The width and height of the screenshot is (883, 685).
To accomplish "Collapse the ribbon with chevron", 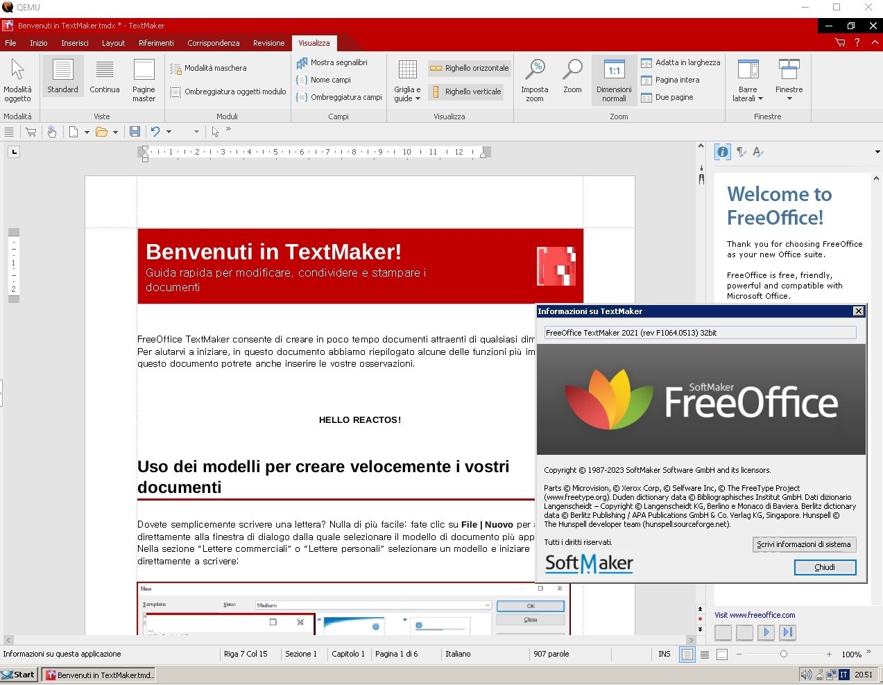I will coord(874,43).
